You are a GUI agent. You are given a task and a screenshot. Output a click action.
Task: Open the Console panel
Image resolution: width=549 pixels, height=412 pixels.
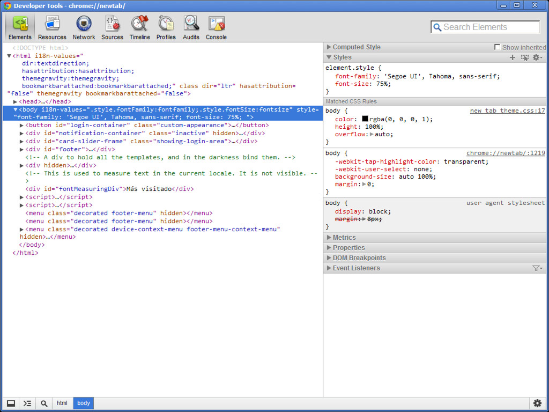pos(216,28)
